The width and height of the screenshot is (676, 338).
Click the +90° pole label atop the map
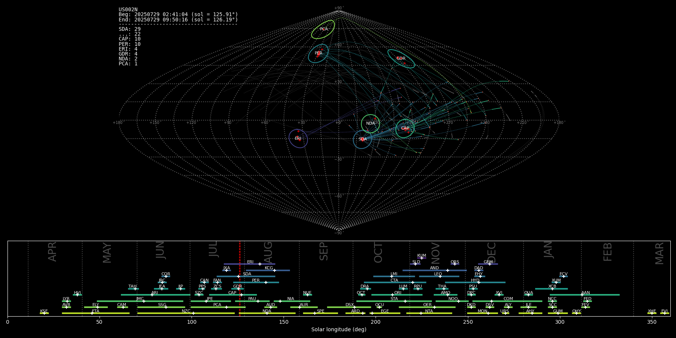[x=339, y=8]
